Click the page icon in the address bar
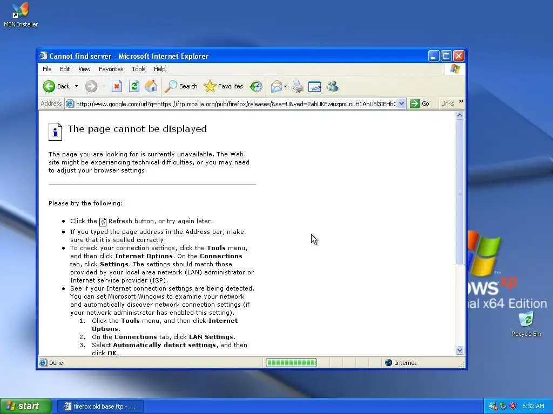Screen dimensions: 553x414 click(70, 103)
